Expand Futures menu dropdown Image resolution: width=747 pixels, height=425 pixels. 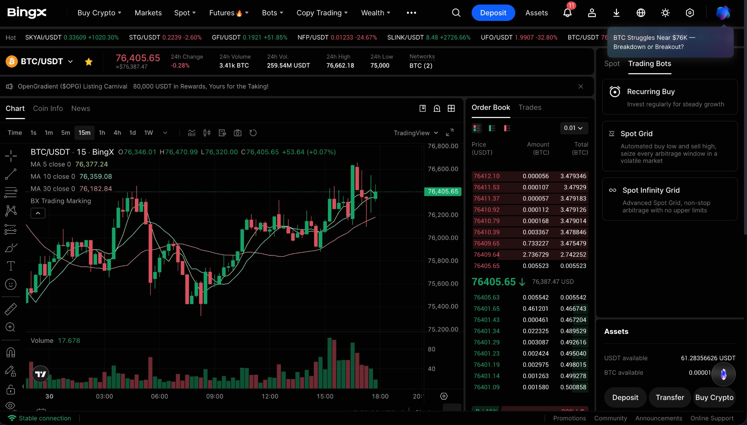[x=229, y=13]
